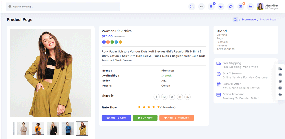Image resolution: width=285 pixels, height=139 pixels.
Task: Share the product on Instagram
Action: point(180,97)
